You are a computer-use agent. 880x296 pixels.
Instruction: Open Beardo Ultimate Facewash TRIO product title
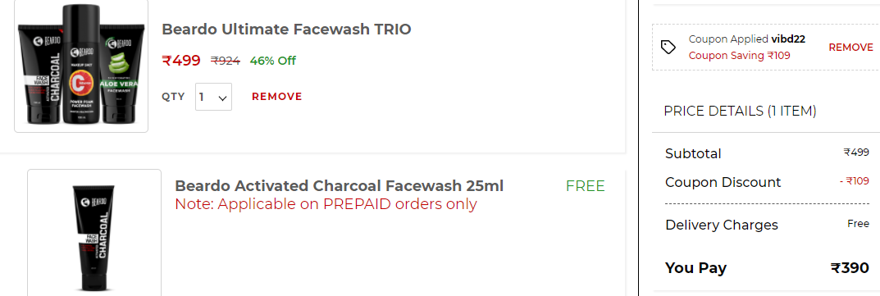click(x=286, y=30)
